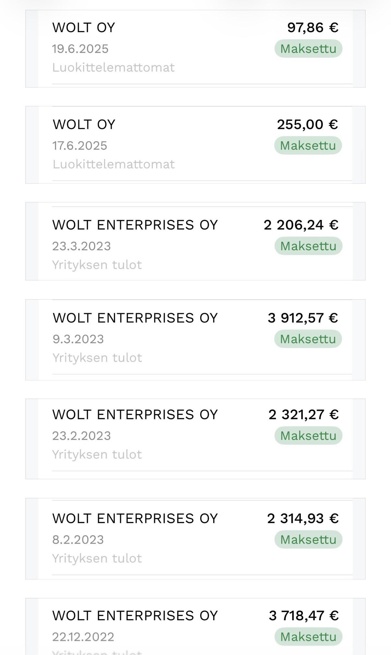This screenshot has height=655, width=391.
Task: Select the Yrityksen tulot label under 23.2.2023
Action: (97, 455)
